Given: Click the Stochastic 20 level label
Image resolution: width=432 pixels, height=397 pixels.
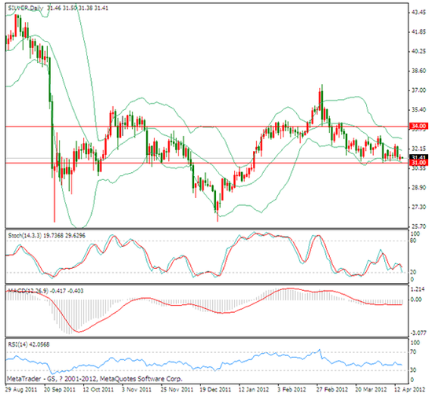Looking at the screenshot, I should tap(414, 272).
